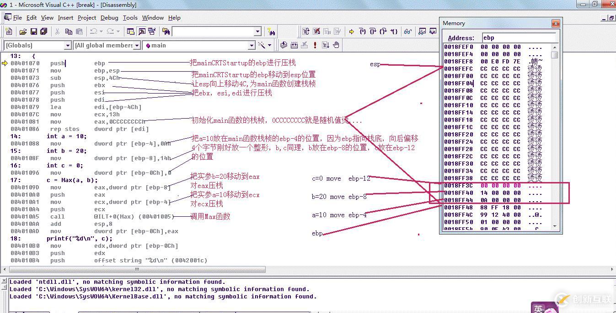Open the Help menu
Screen dimensions: 616x313
[x=174, y=18]
